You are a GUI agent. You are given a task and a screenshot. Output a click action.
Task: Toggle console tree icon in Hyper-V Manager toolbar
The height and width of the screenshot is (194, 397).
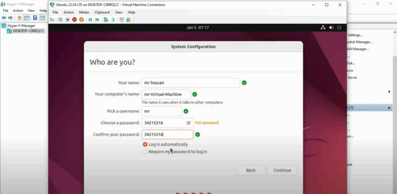pos(26,18)
